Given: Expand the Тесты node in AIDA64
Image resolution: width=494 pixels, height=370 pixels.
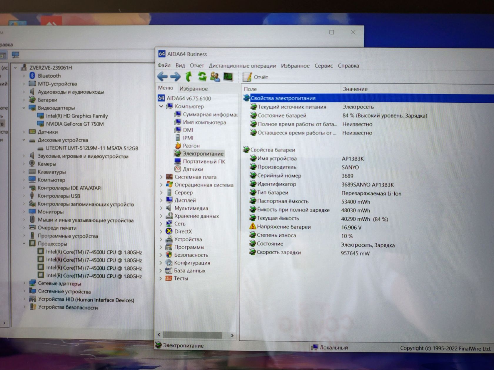Looking at the screenshot, I should tap(161, 278).
